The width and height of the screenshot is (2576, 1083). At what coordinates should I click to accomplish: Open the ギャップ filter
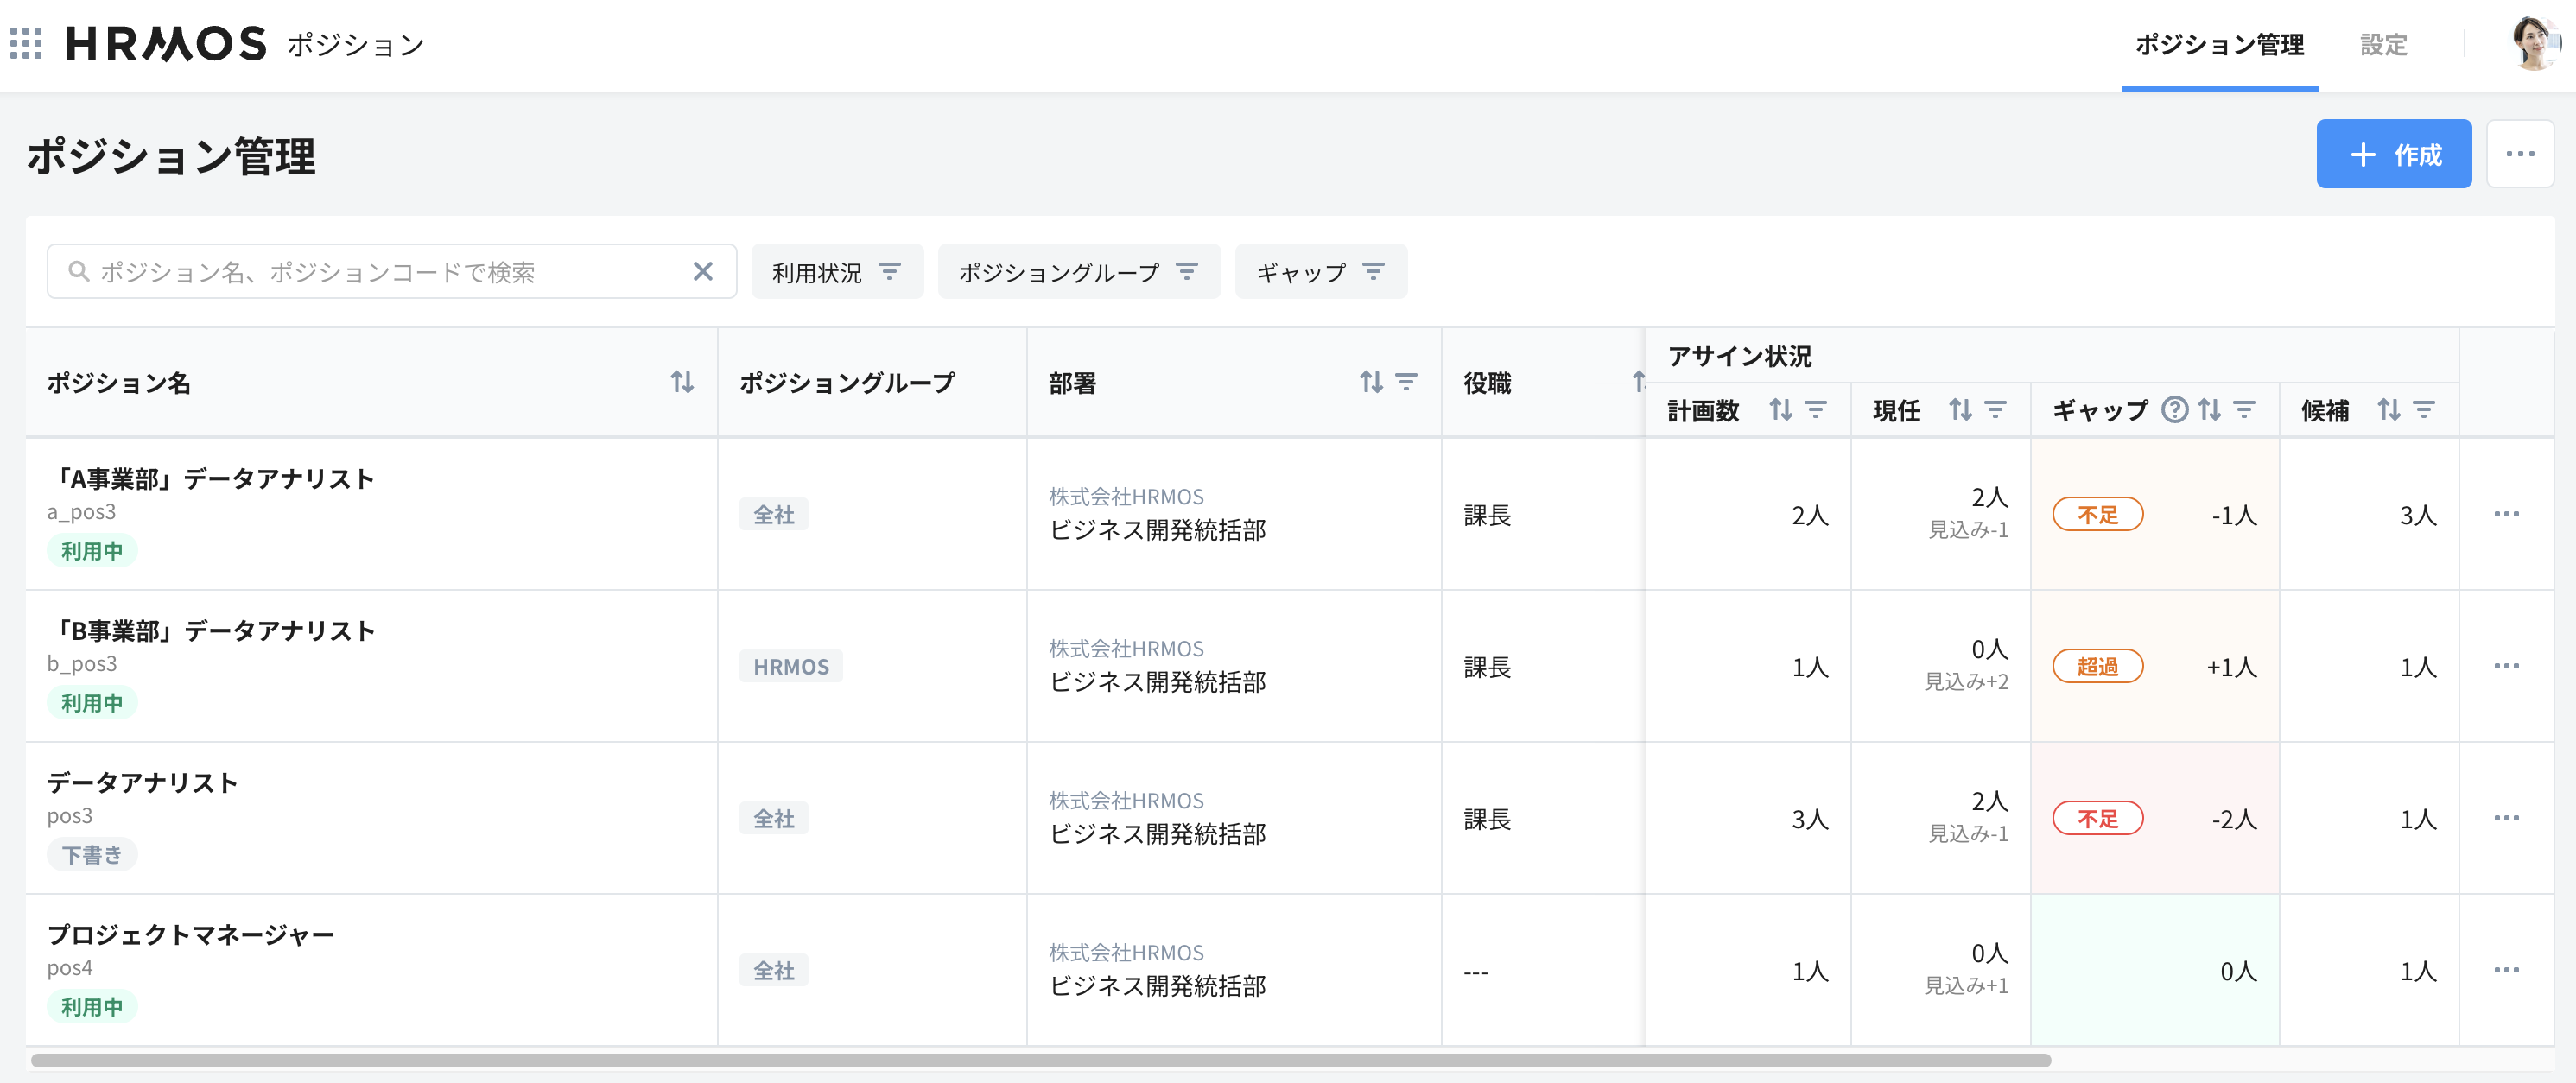click(x=1321, y=271)
